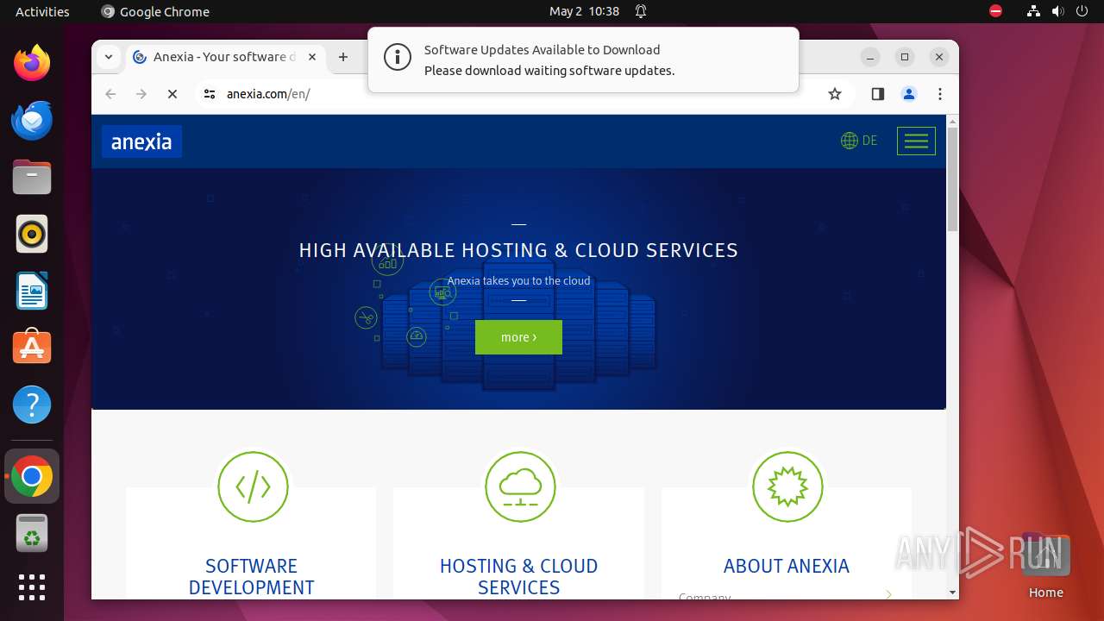Viewport: 1104px width, 621px height.
Task: Select the Google Chrome dock icon
Action: [32, 476]
